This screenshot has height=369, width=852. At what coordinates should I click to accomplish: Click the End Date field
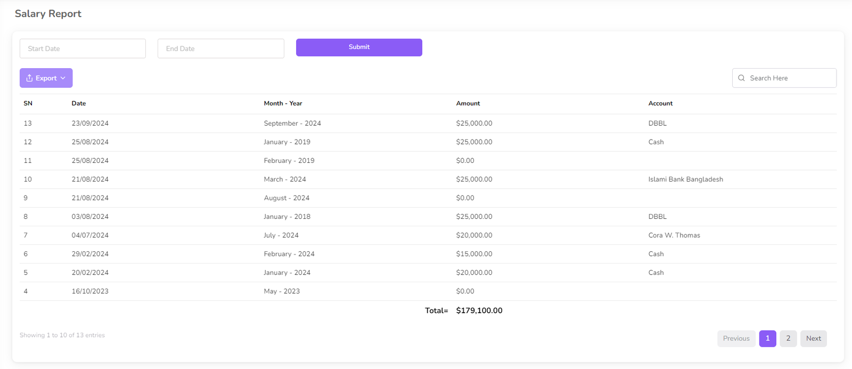tap(220, 48)
